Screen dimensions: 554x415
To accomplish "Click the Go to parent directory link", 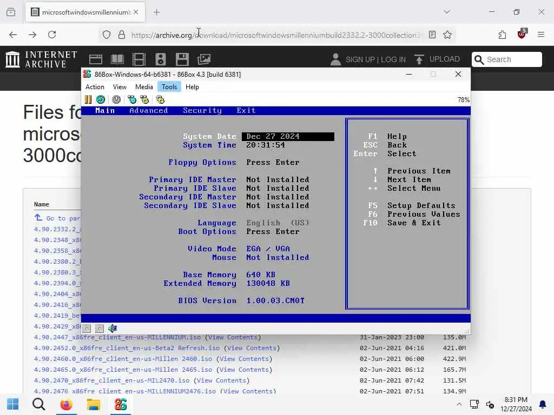I will [57, 218].
